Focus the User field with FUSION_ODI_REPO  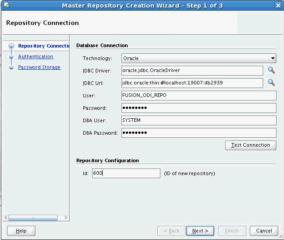coord(198,96)
